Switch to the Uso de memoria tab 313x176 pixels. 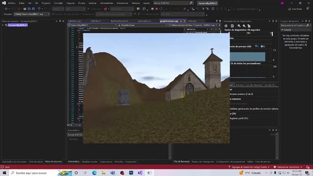[253, 85]
